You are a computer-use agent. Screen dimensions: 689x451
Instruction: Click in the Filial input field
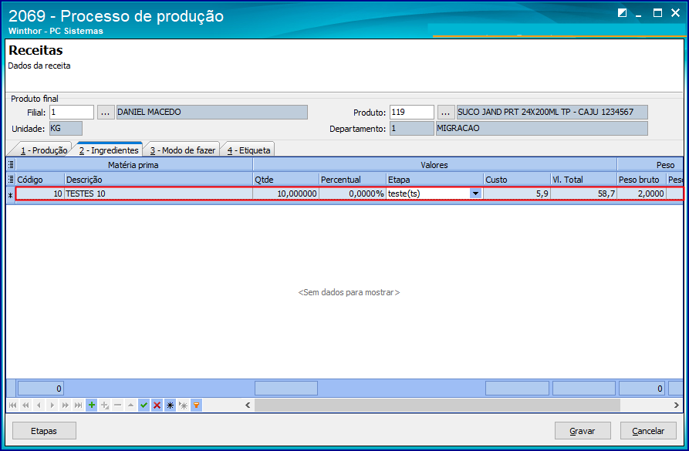[x=72, y=112]
